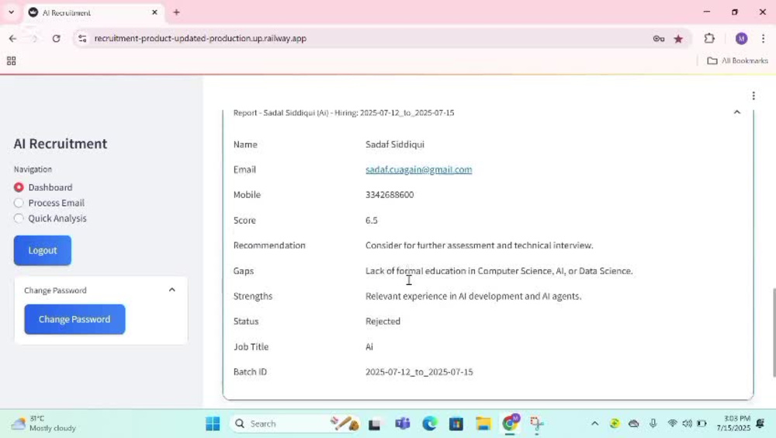Image resolution: width=776 pixels, height=438 pixels.
Task: Open the weather widget showing Mostly cloudy
Action: [43, 423]
